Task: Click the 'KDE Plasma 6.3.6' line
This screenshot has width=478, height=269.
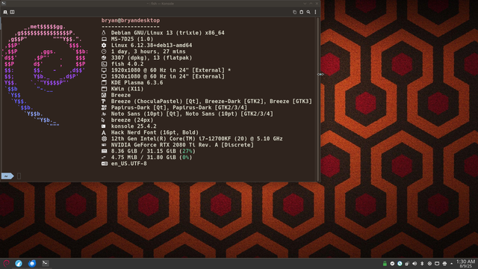Action: pyautogui.click(x=137, y=83)
